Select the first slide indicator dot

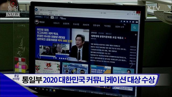coord(56,58)
